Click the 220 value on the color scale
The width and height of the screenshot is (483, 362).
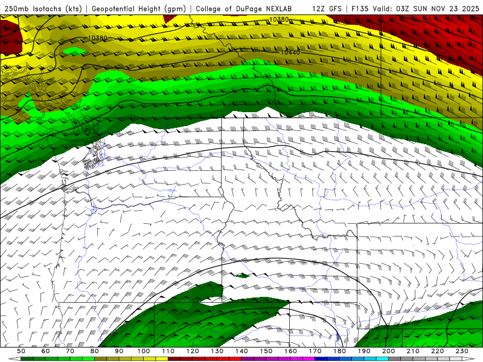[438, 351]
